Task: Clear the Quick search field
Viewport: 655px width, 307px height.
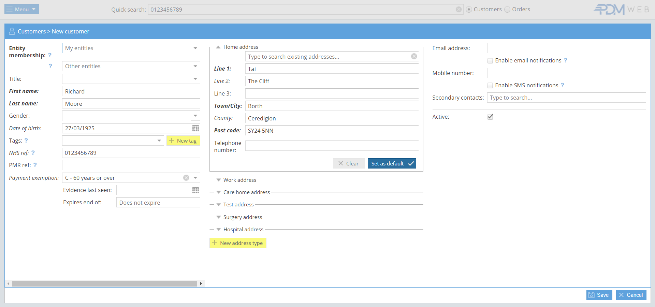Action: point(458,10)
